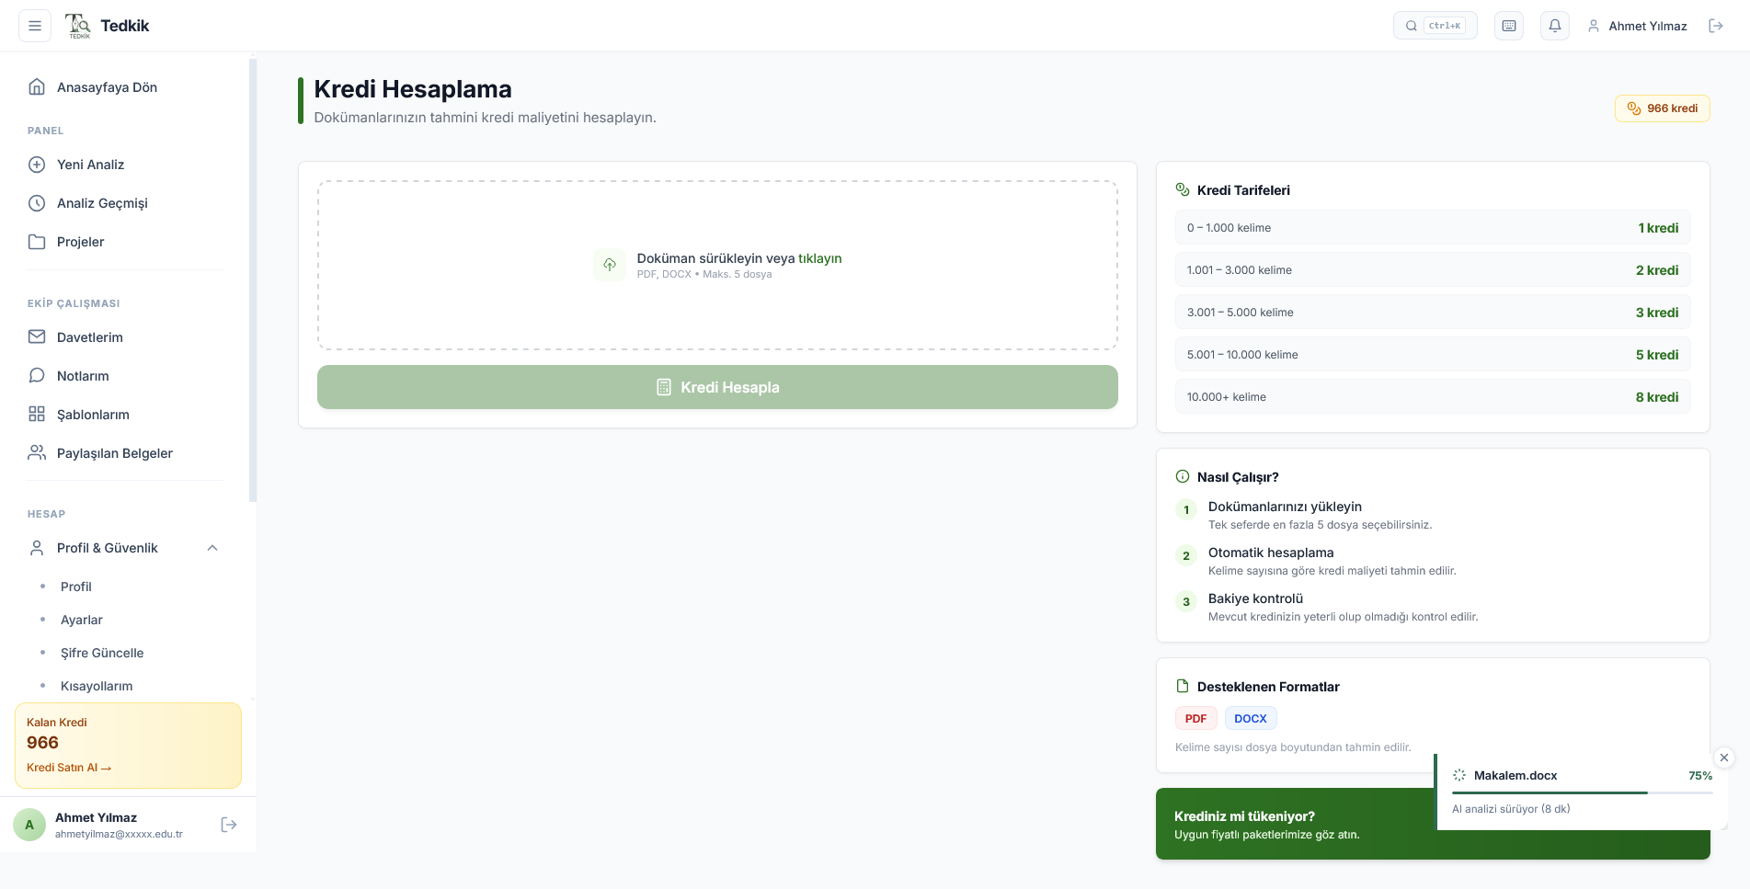Click the Kredi Hesapla button
This screenshot has width=1750, height=889.
pos(717,387)
